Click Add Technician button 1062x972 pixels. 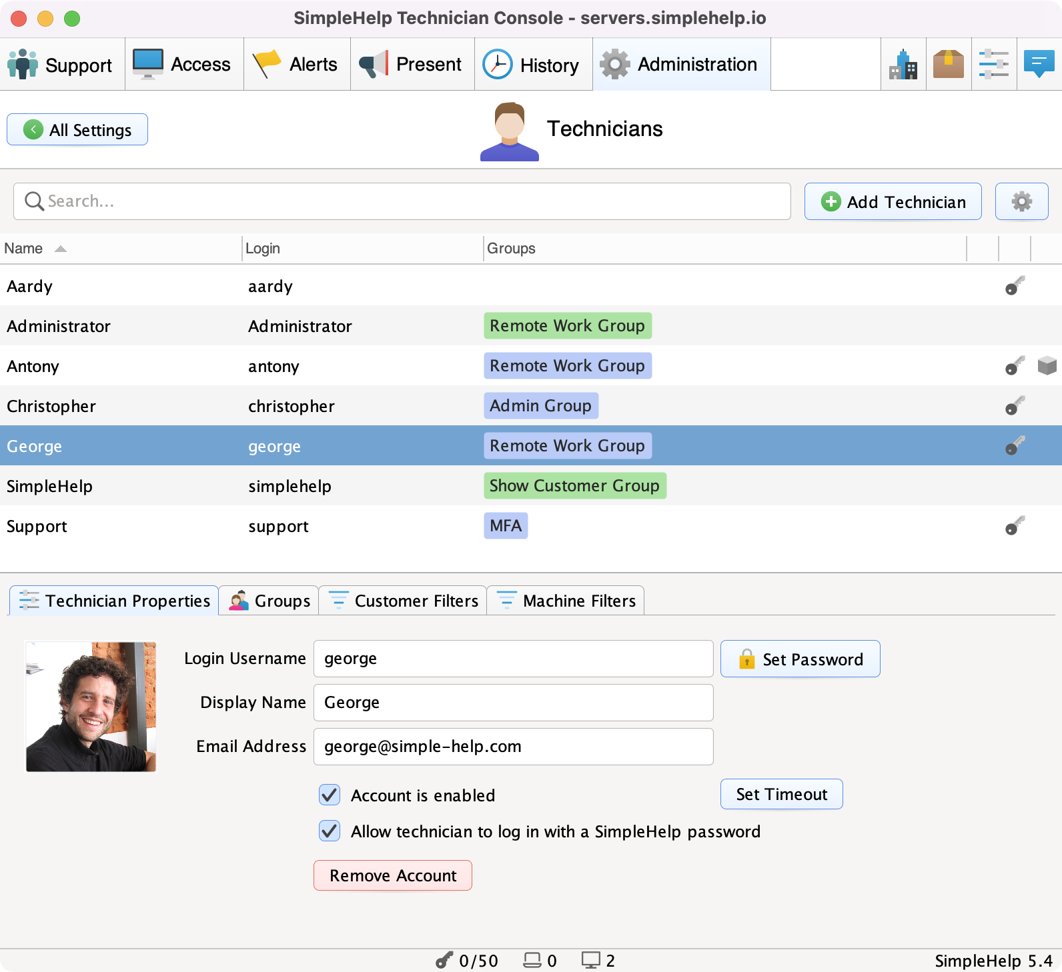point(893,201)
